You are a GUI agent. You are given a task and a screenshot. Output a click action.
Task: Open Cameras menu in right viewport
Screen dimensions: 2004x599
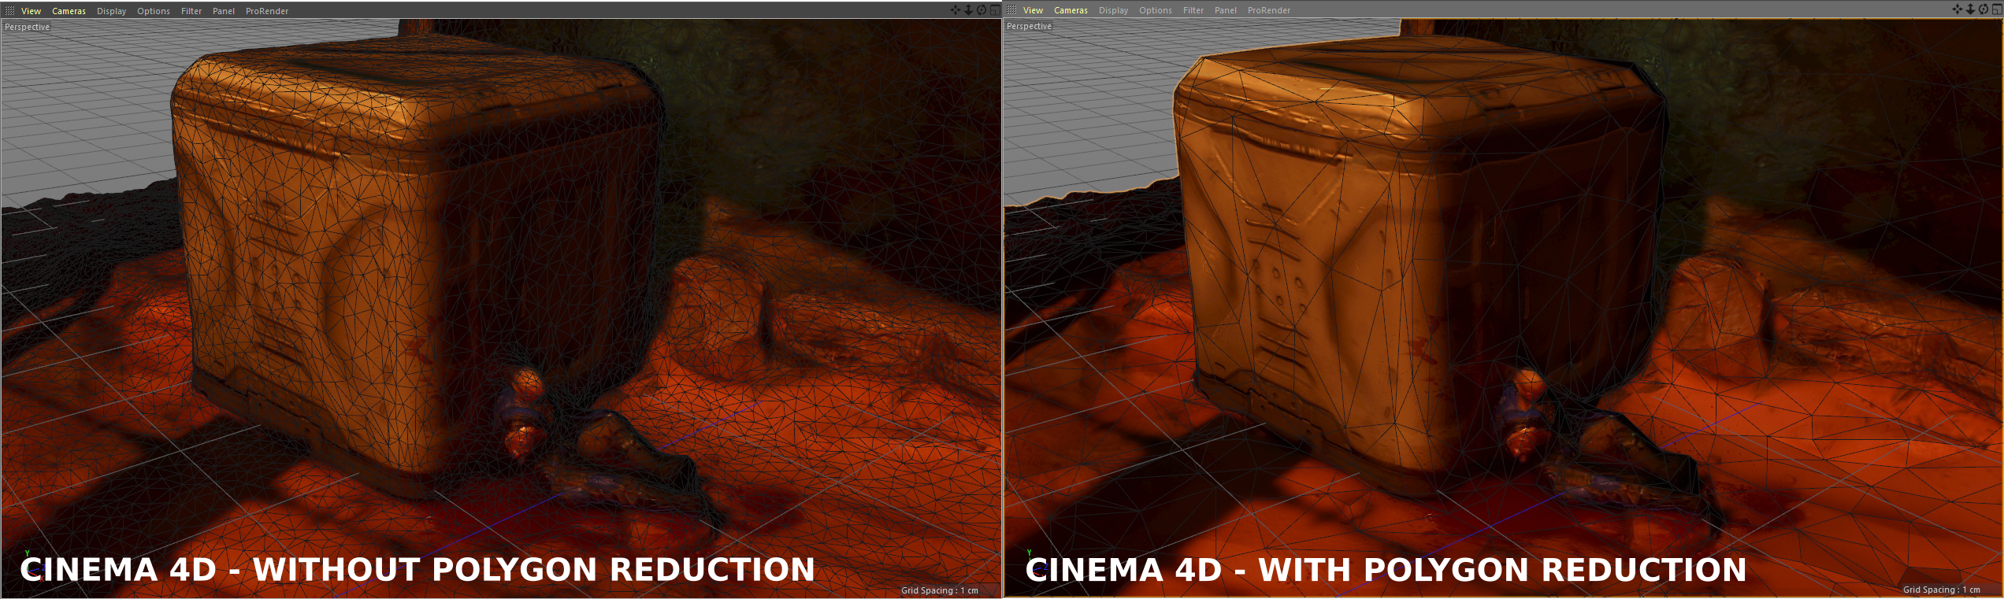(1071, 10)
